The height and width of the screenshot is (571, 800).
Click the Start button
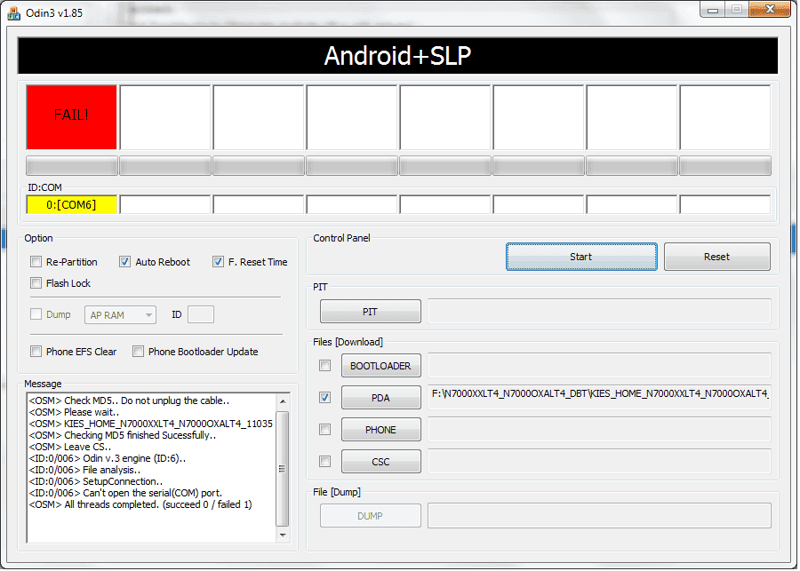581,257
